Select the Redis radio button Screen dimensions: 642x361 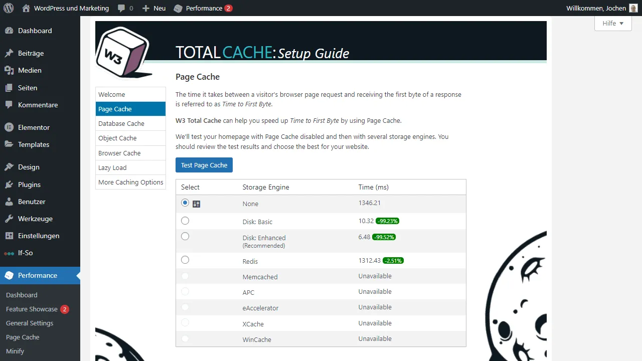(x=185, y=260)
